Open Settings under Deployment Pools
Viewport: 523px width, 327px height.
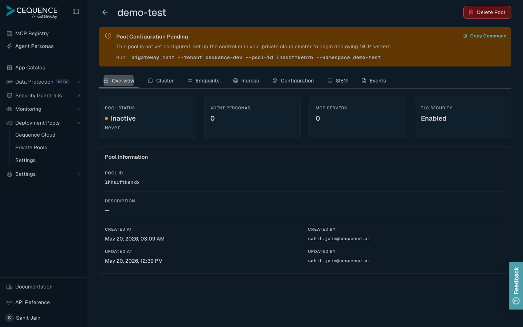(x=25, y=160)
